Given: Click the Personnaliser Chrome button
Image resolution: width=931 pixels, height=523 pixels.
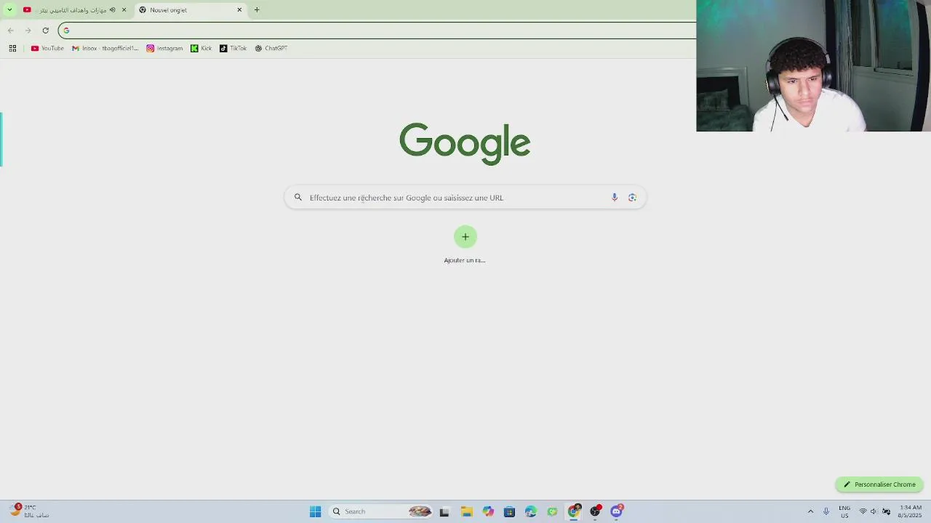Looking at the screenshot, I should (x=879, y=485).
